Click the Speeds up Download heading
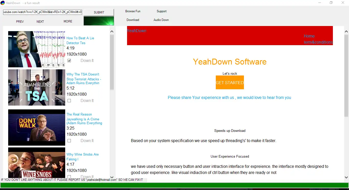Image resolution: width=349 pixels, height=190 pixels. 230,131
